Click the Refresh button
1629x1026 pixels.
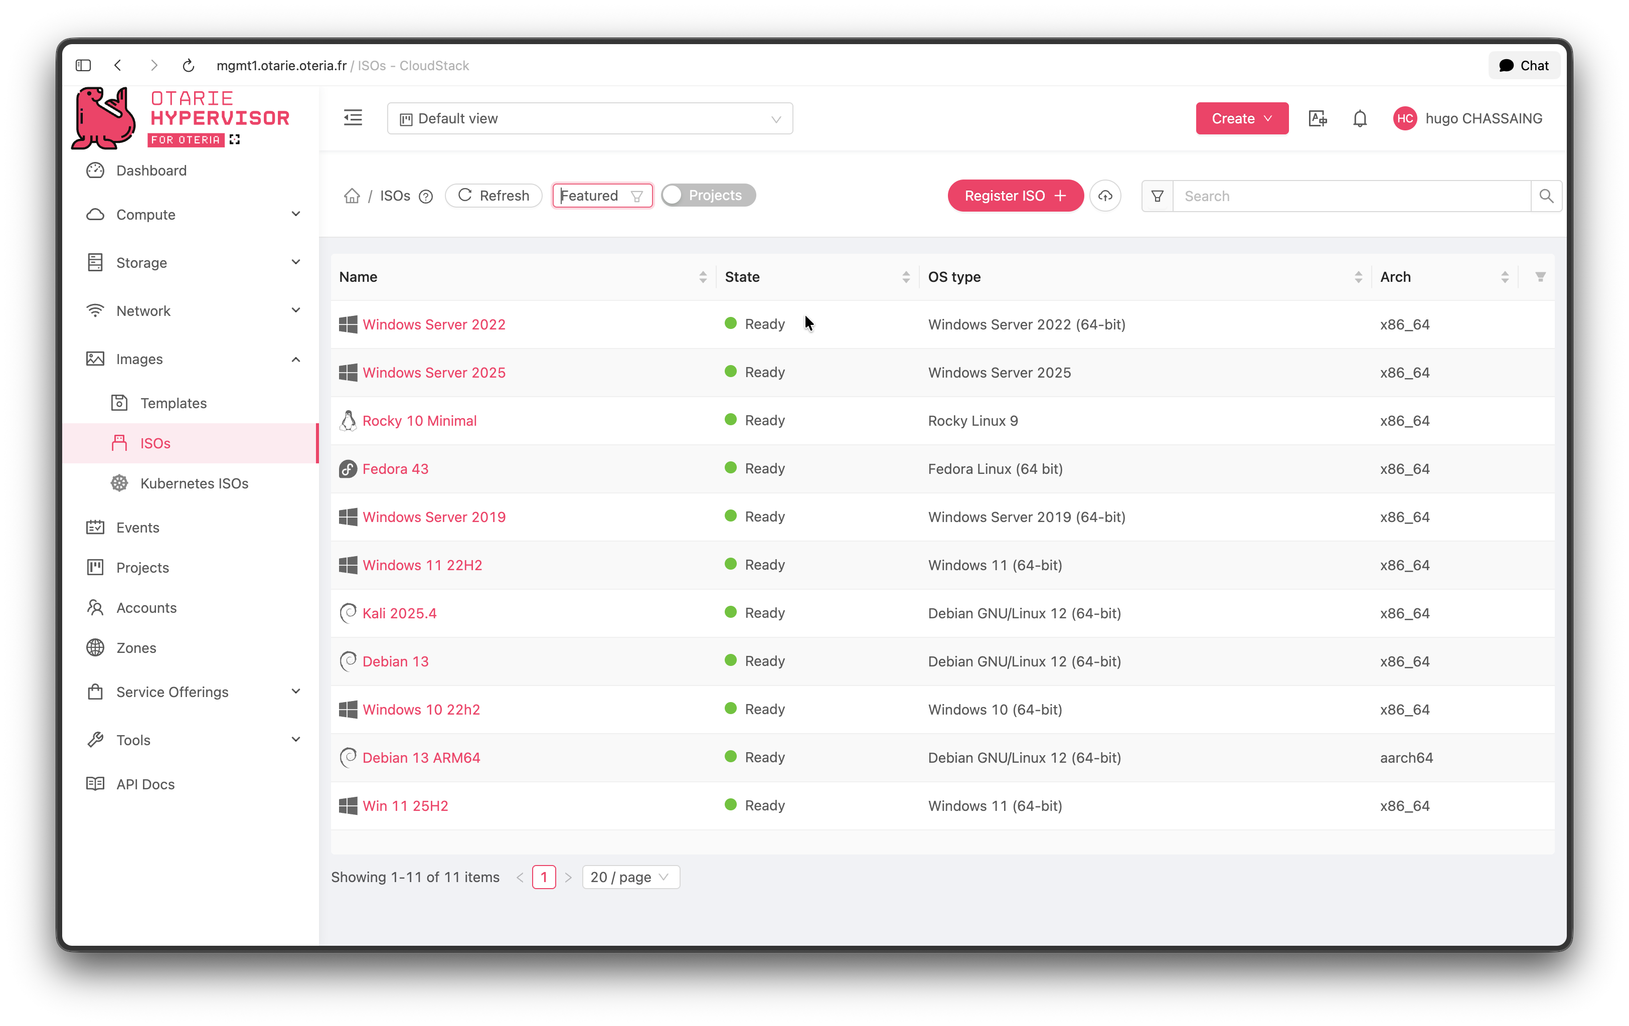493,196
